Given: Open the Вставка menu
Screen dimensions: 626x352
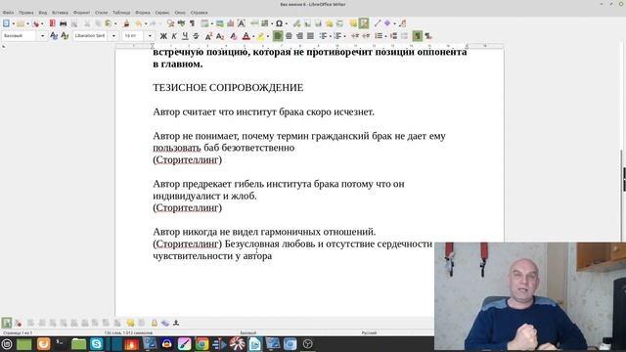Looking at the screenshot, I should pos(60,13).
